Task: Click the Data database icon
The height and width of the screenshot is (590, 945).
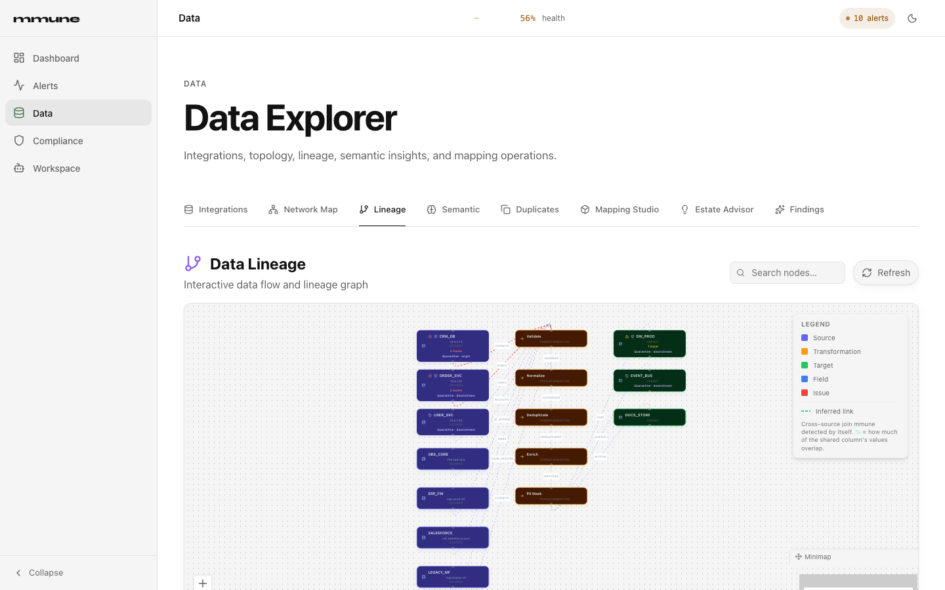Action: (x=19, y=113)
